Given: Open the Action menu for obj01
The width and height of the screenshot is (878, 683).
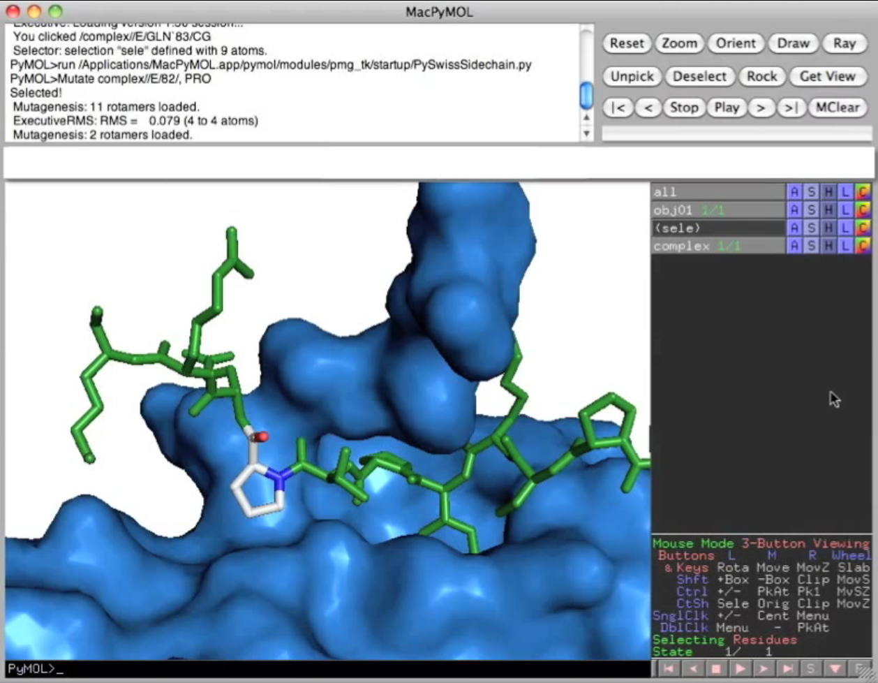Looking at the screenshot, I should [794, 210].
